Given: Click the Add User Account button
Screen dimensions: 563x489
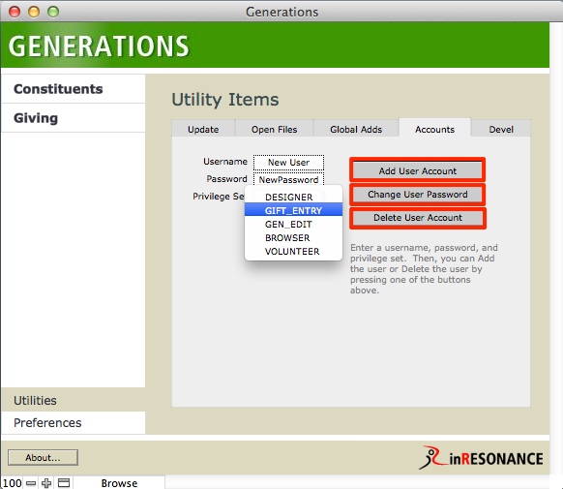Looking at the screenshot, I should pyautogui.click(x=417, y=170).
